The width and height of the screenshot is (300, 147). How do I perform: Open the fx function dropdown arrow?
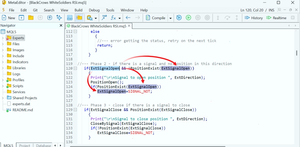[x=119, y=18]
